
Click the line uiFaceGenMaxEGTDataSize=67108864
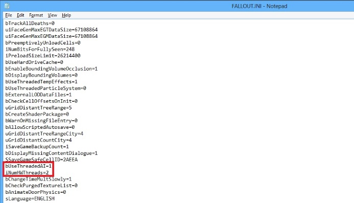[52, 30]
